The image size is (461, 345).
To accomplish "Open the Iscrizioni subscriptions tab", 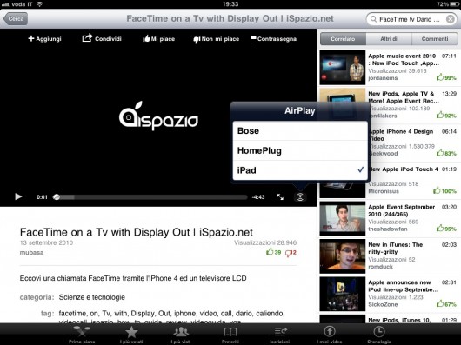I will [280, 335].
